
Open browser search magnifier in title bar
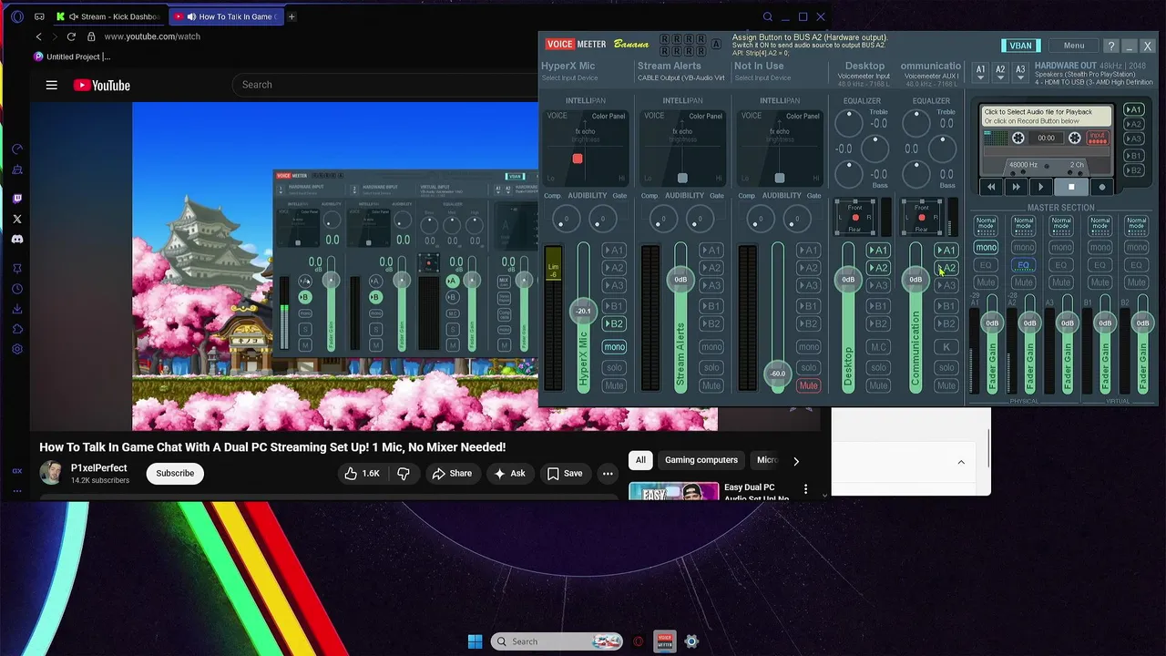[768, 16]
